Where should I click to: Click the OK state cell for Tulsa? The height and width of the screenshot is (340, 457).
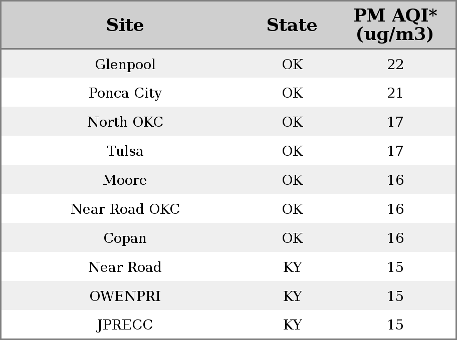click(293, 151)
